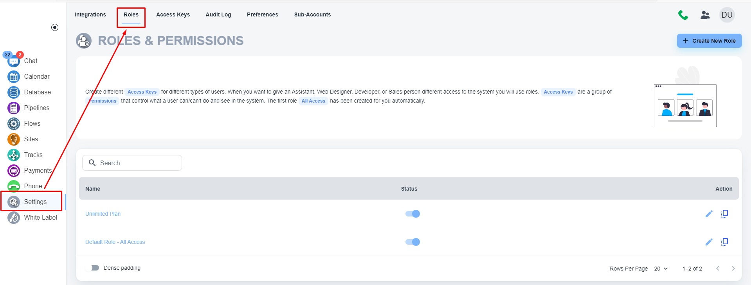Open the DU user avatar menu
751x285 pixels.
[x=727, y=15]
